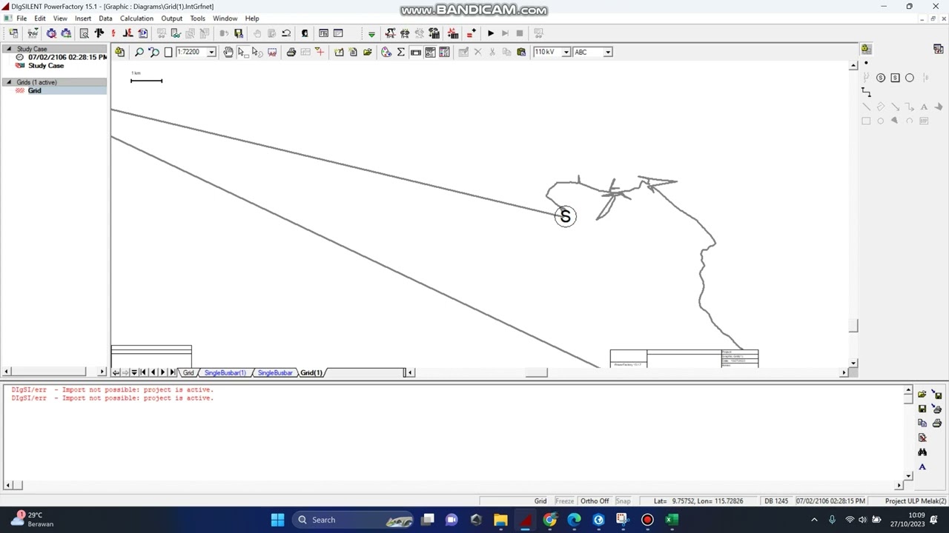Collapse the Grids (1 active) section
Screen dimensions: 949x533
(9, 82)
